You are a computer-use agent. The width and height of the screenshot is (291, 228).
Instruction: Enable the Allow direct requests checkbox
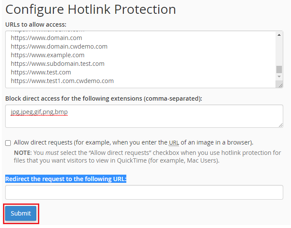coord(8,143)
